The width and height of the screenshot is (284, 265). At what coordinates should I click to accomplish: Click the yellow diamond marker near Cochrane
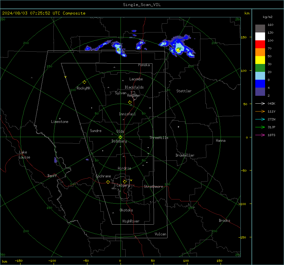[108, 182]
